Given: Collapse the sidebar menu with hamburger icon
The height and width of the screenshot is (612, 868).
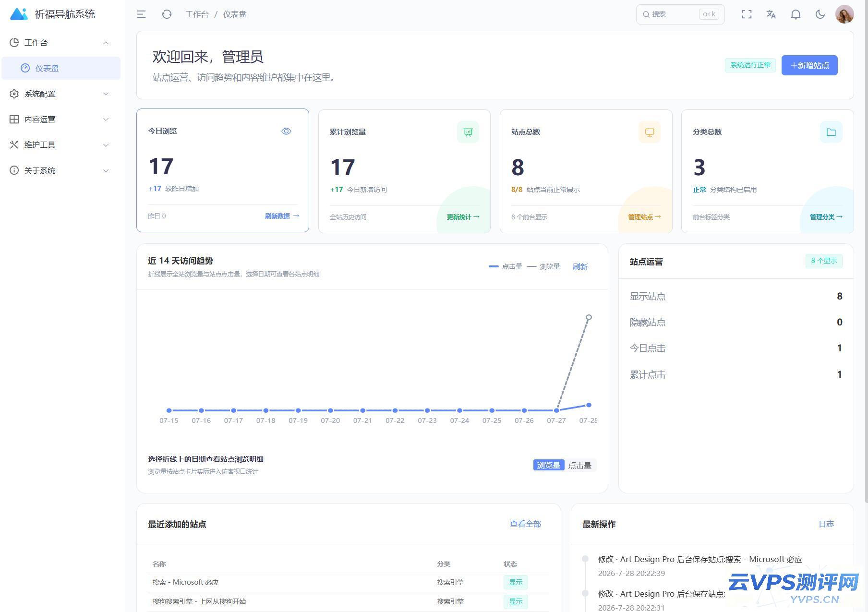Looking at the screenshot, I should pyautogui.click(x=141, y=14).
